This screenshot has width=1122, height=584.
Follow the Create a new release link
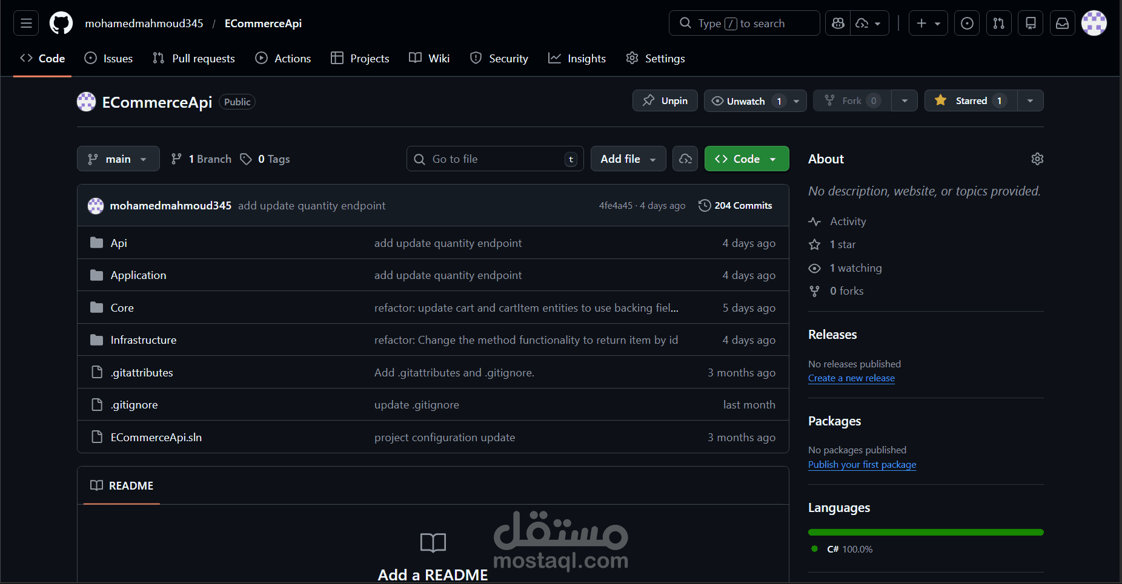[851, 378]
